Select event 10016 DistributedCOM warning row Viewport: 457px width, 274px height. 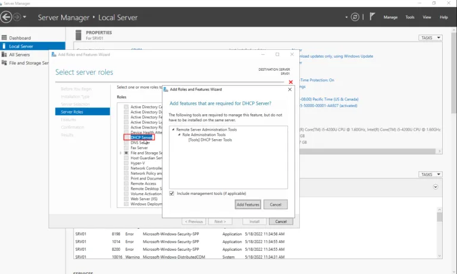tap(180, 257)
